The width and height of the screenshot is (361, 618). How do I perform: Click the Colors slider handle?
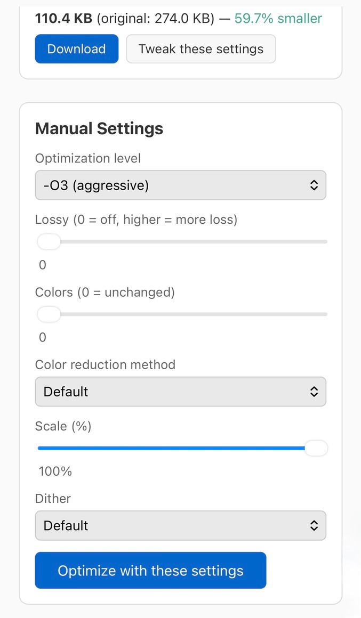49,314
